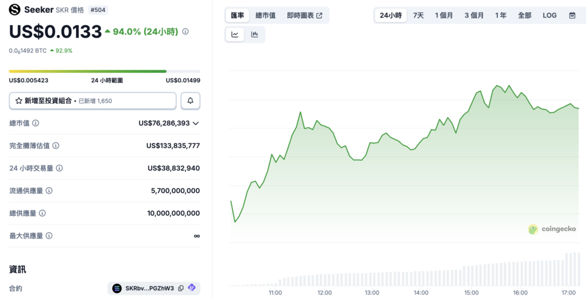
Task: Click the info icon next to 24 小時交易量
Action: 60,168
